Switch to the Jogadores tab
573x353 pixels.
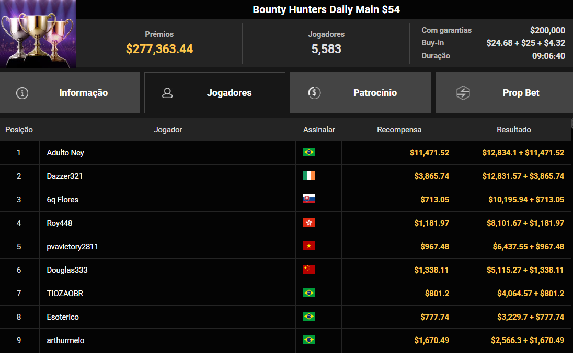click(x=229, y=92)
